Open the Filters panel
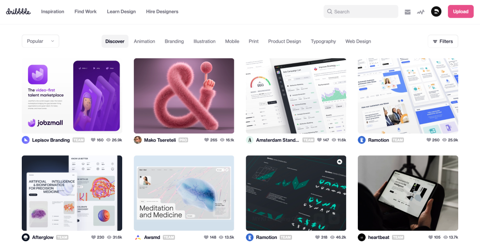Screen dimensions: 480x251 click(443, 41)
